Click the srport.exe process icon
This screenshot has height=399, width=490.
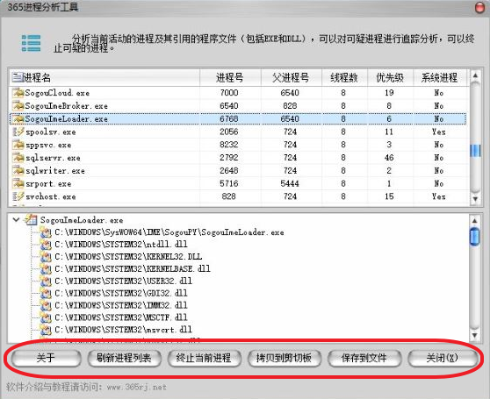pos(18,184)
